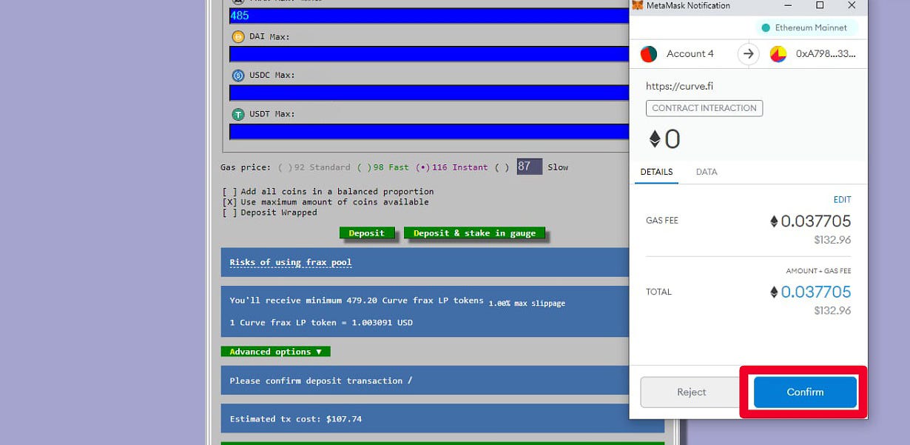
Task: Click the USDT coin icon
Action: click(x=238, y=114)
